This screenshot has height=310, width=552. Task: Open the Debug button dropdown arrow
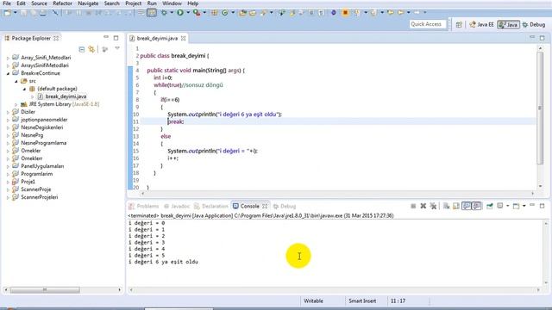tap(172, 13)
